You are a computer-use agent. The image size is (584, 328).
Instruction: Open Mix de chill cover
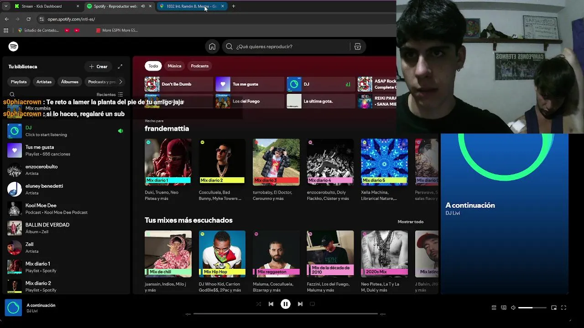168,254
